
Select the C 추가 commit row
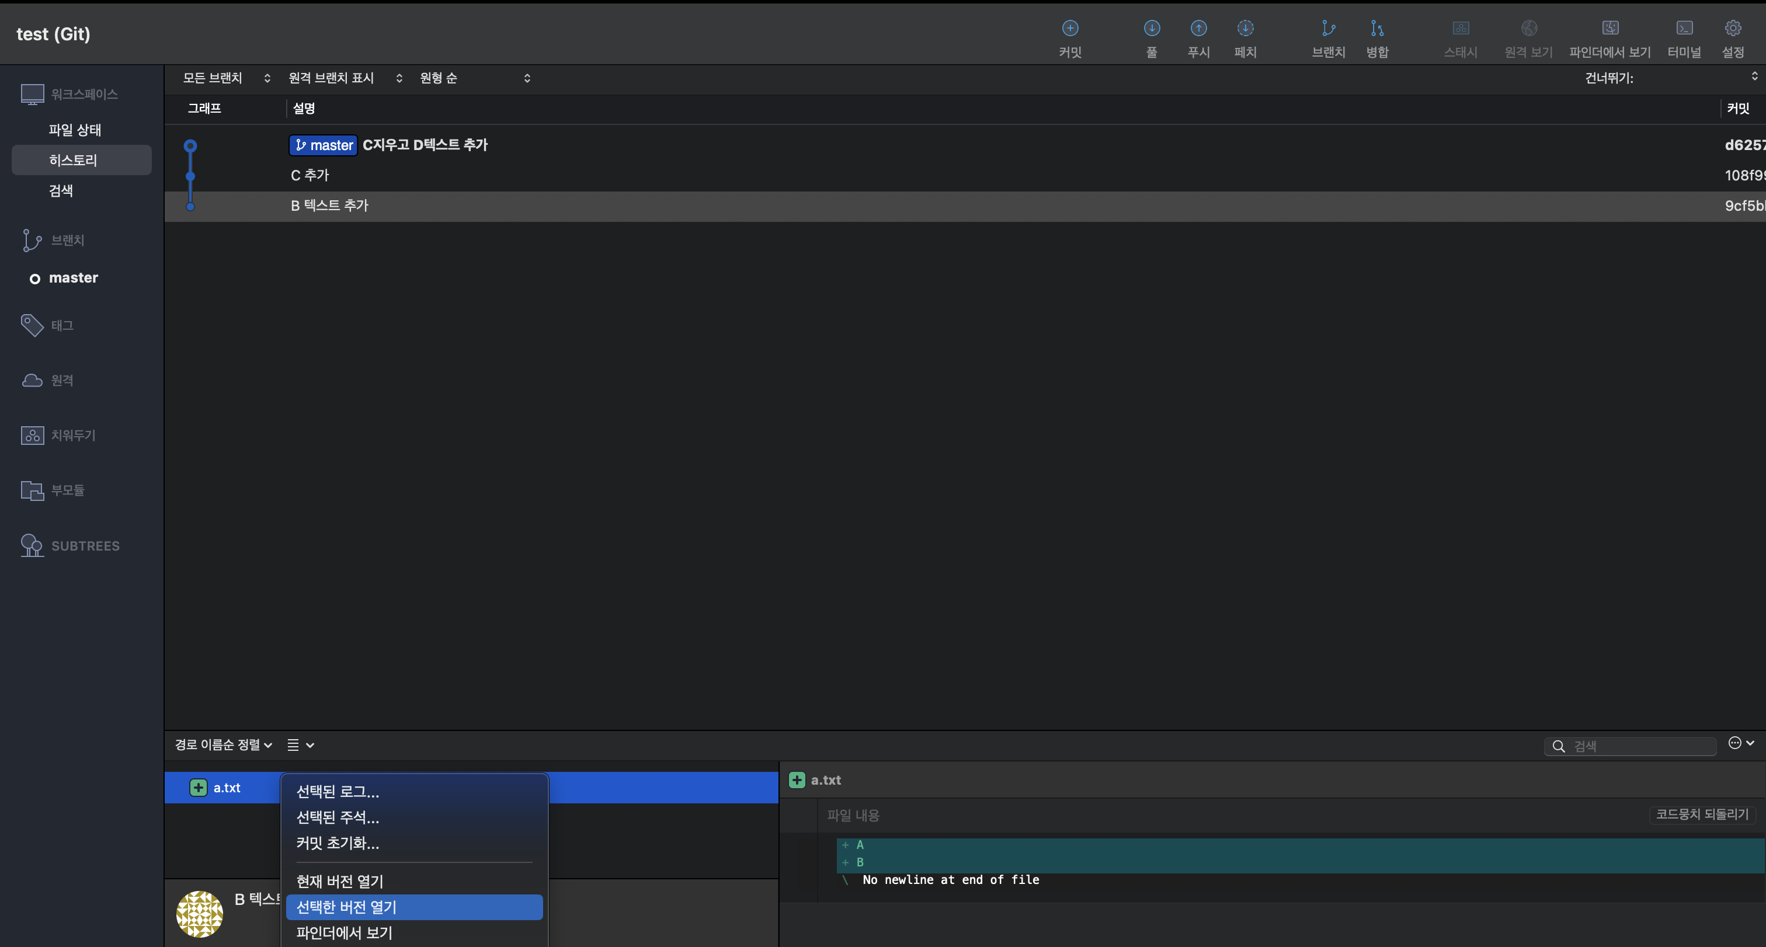pos(310,175)
